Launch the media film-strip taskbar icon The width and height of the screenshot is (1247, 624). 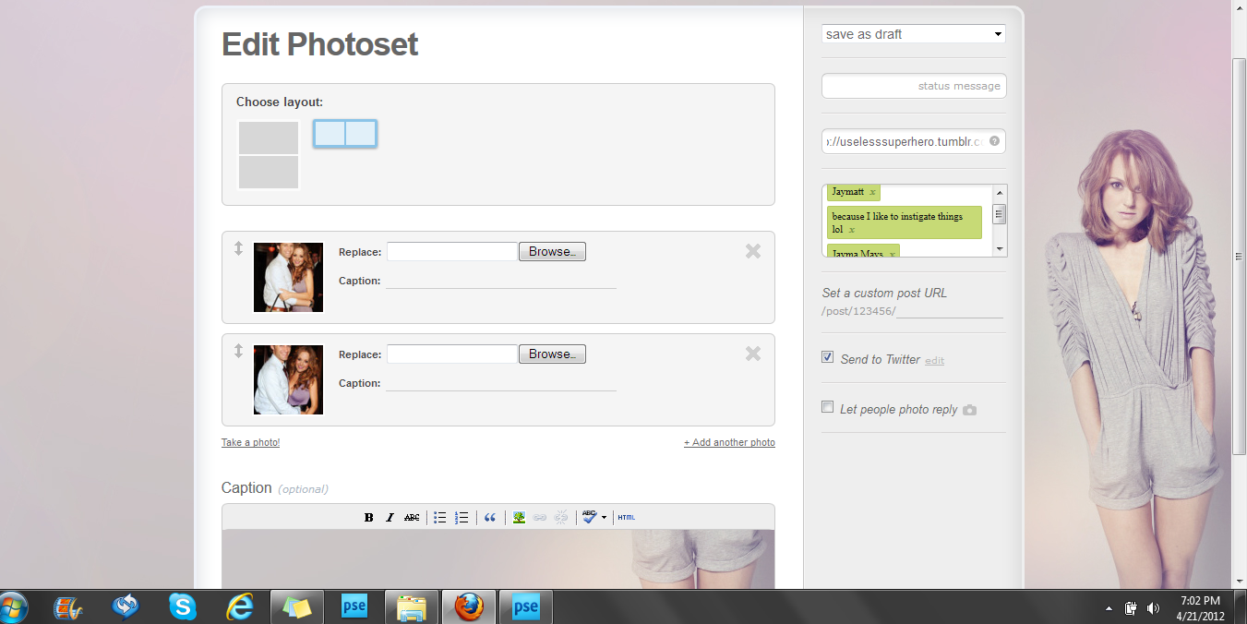click(x=68, y=607)
